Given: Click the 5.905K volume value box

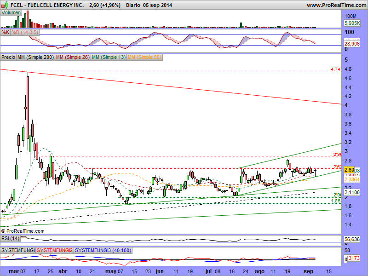Looking at the screenshot, I should point(352,23).
